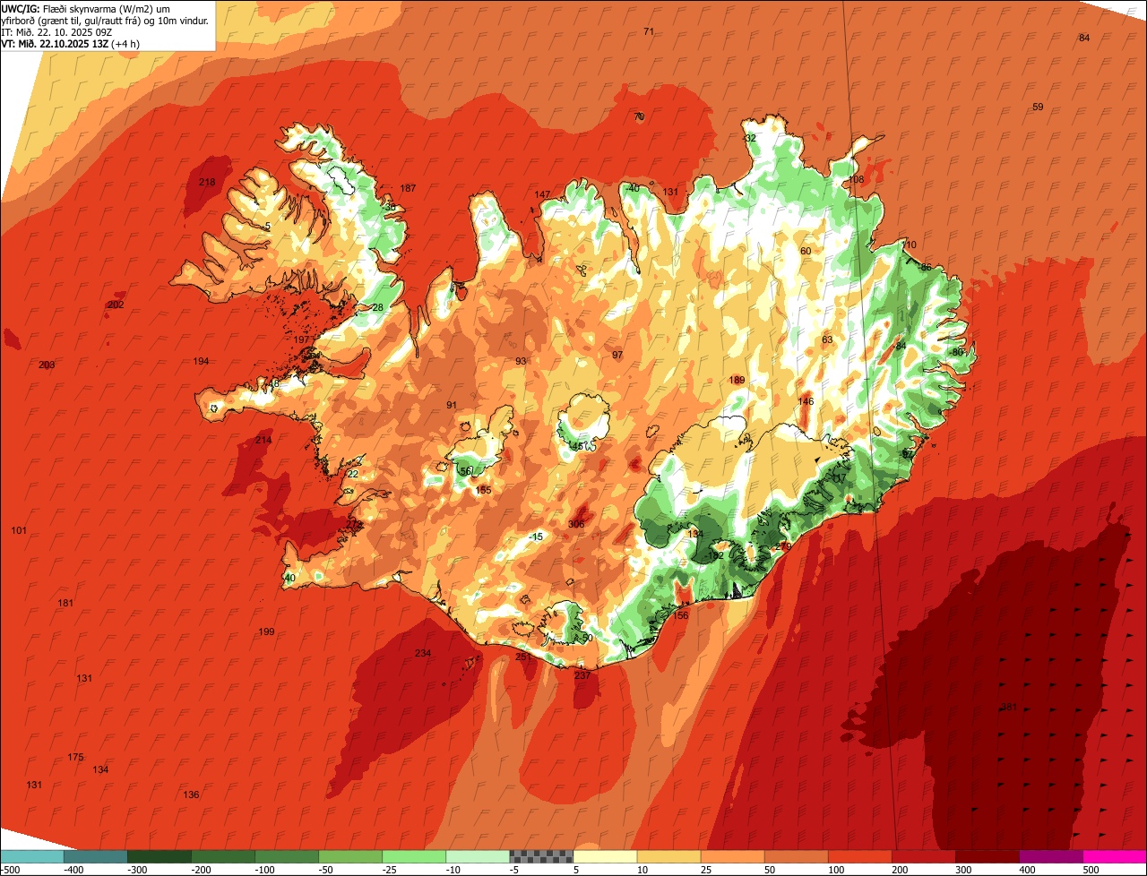Pick the 10 to 25 yellow legend swatch
This screenshot has width=1147, height=876.
click(668, 856)
